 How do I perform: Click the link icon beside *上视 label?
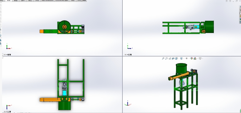(5, 112)
